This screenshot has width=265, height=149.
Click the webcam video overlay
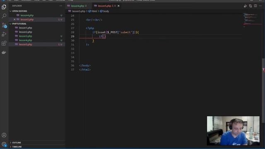[x=233, y=131]
